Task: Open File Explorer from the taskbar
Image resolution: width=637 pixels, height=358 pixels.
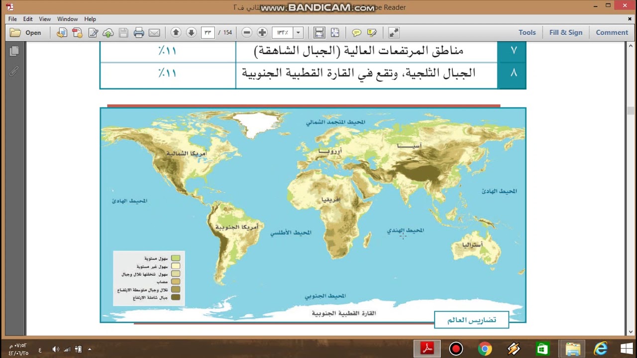Action: coord(572,349)
